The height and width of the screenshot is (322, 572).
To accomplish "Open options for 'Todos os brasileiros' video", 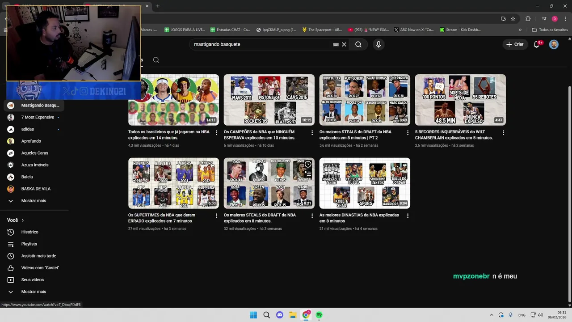I will tap(217, 133).
